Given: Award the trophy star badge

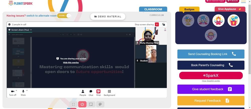Looking at the screenshot, I should (x=188, y=21).
